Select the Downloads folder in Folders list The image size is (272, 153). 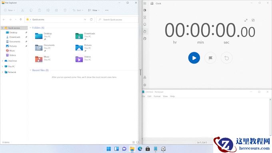(x=85, y=36)
